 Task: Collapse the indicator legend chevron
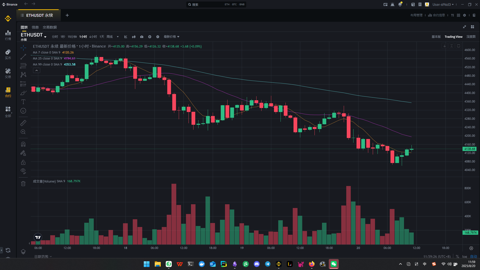pos(36,70)
